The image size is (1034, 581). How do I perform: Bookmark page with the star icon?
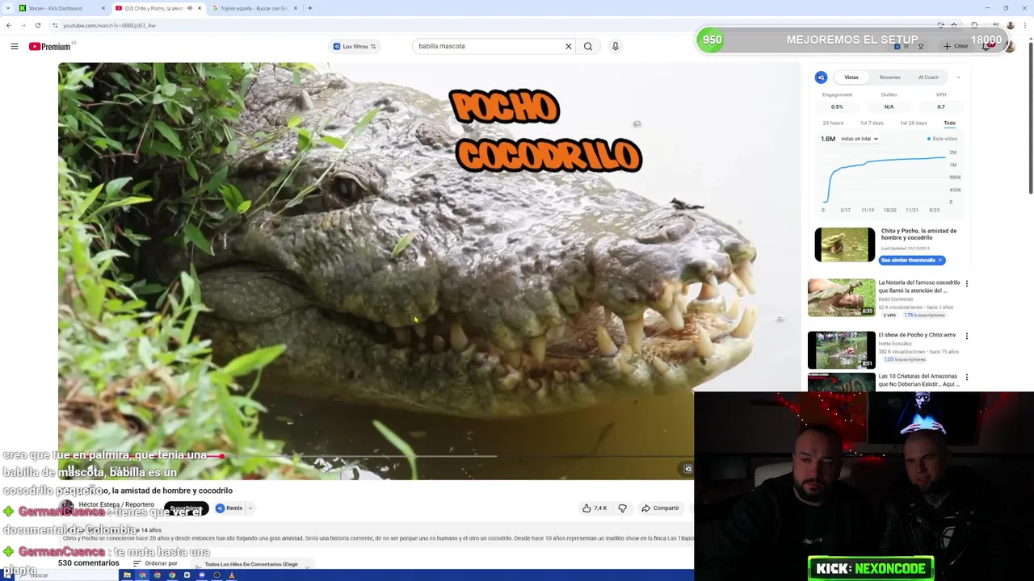coord(954,25)
